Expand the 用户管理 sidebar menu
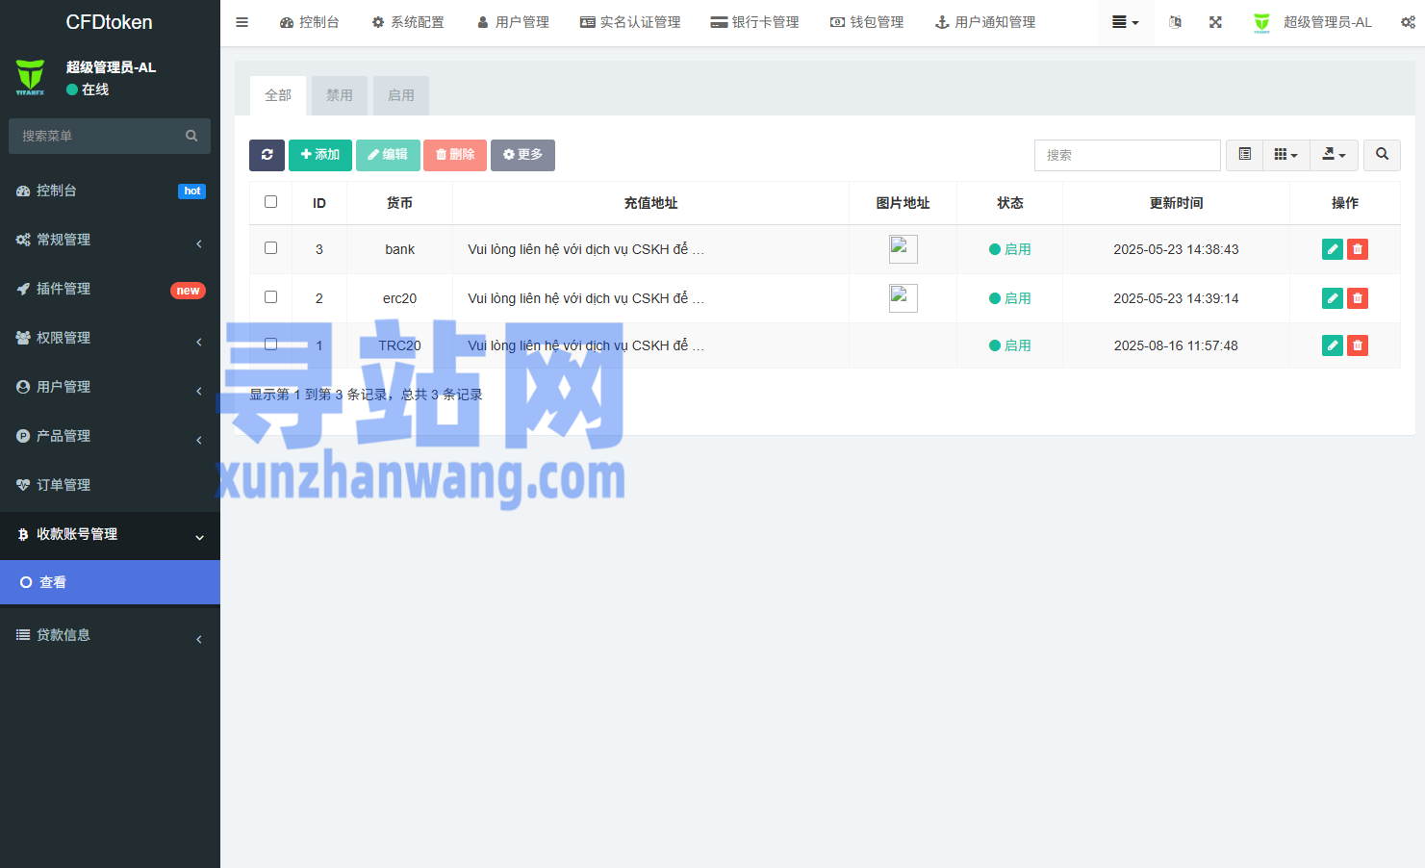This screenshot has width=1425, height=868. click(110, 387)
